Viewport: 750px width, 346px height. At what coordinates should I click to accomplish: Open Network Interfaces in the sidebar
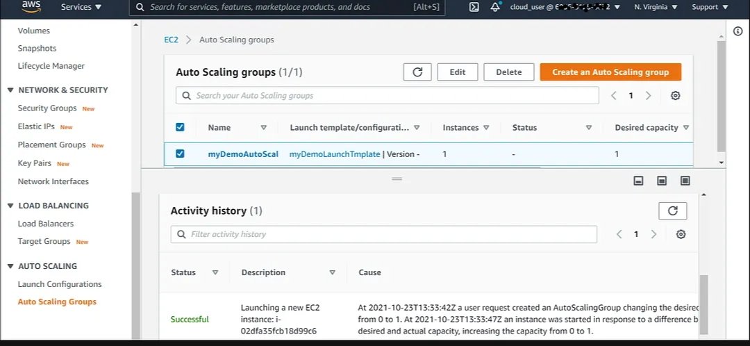pyautogui.click(x=53, y=181)
